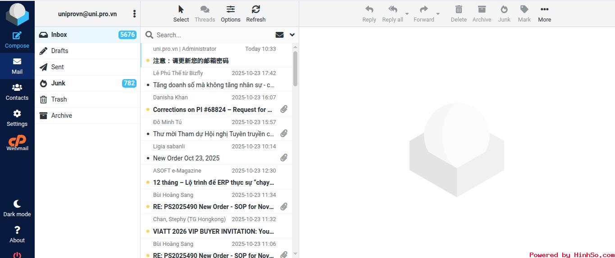This screenshot has height=258, width=615.
Task: Toggle the unread filter envelope icon
Action: [x=279, y=35]
